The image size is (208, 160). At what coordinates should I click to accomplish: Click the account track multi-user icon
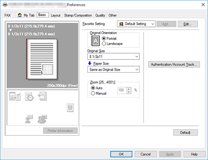(42, 119)
